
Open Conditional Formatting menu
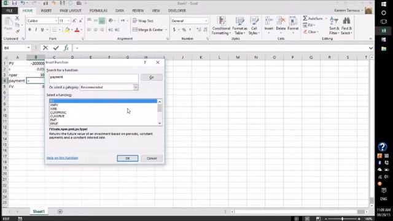click(x=221, y=26)
